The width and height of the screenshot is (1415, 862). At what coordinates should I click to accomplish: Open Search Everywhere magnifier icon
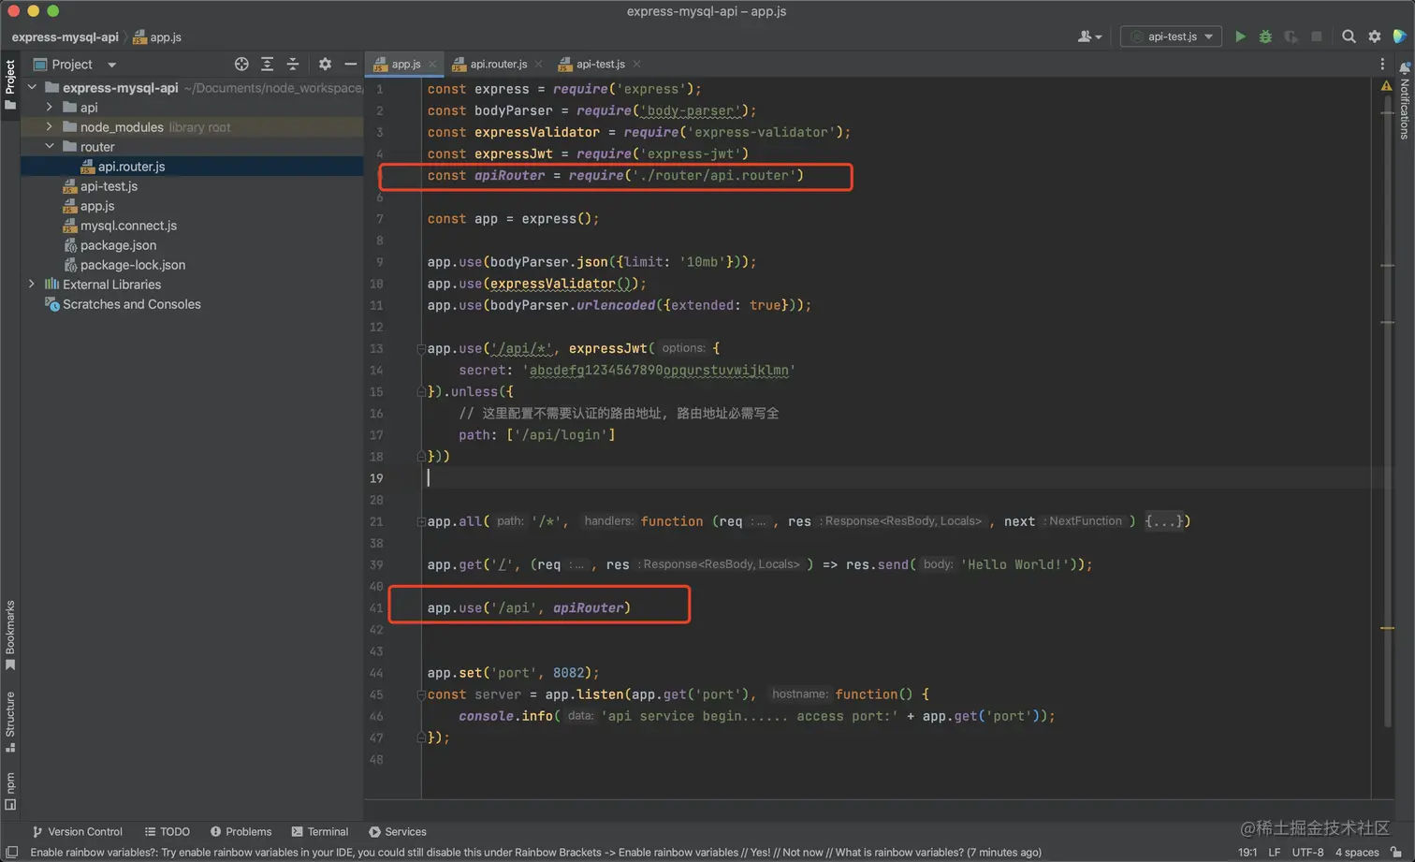[1349, 37]
